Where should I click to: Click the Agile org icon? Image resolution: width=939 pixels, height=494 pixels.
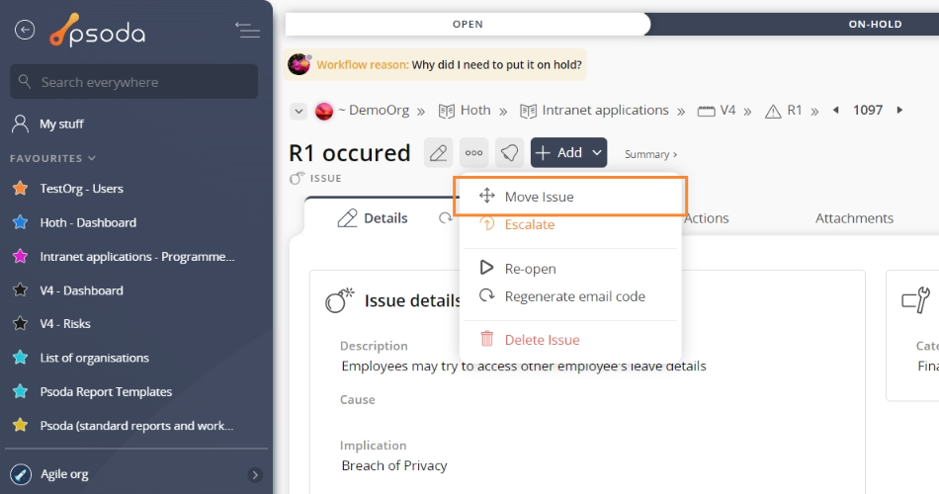[21, 474]
